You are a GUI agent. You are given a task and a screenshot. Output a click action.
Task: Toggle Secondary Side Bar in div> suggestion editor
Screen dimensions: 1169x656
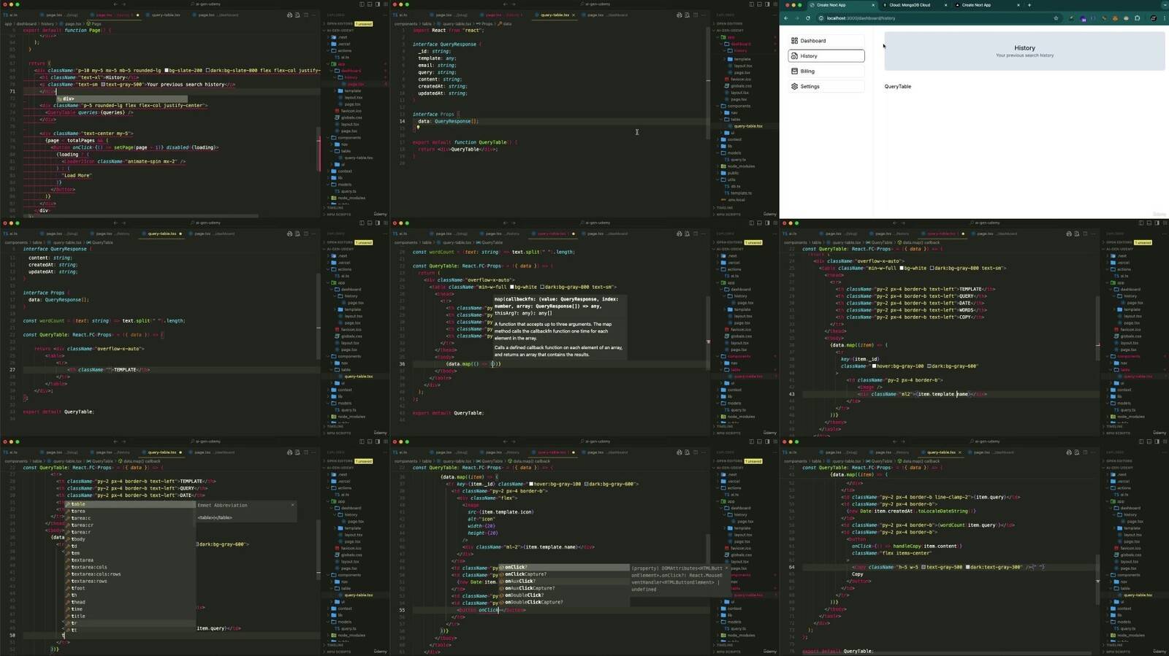click(x=378, y=4)
